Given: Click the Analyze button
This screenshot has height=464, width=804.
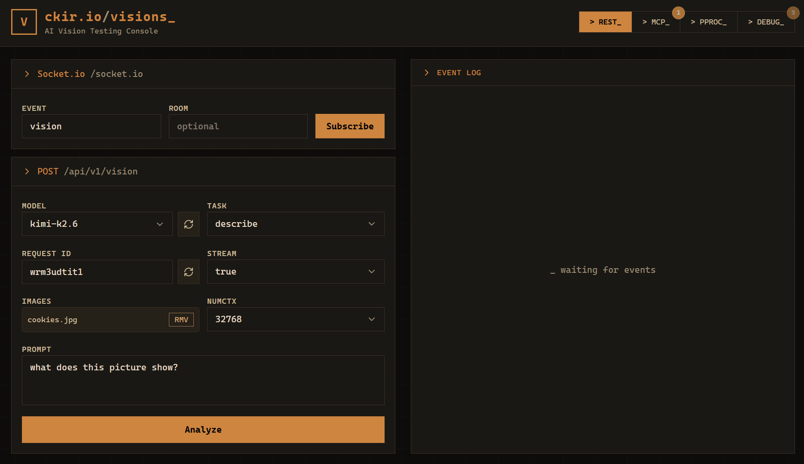Looking at the screenshot, I should (203, 430).
